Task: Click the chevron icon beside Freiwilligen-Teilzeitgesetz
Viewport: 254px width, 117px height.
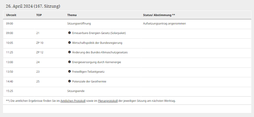Action: tap(70, 72)
